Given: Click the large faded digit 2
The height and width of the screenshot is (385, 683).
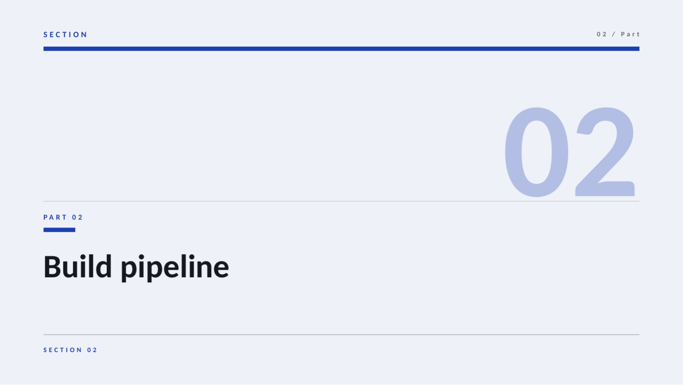Looking at the screenshot, I should pyautogui.click(x=605, y=151).
